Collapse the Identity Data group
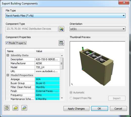Image resolution: width=131 pixels, height=117 pixels. (x=8, y=55)
